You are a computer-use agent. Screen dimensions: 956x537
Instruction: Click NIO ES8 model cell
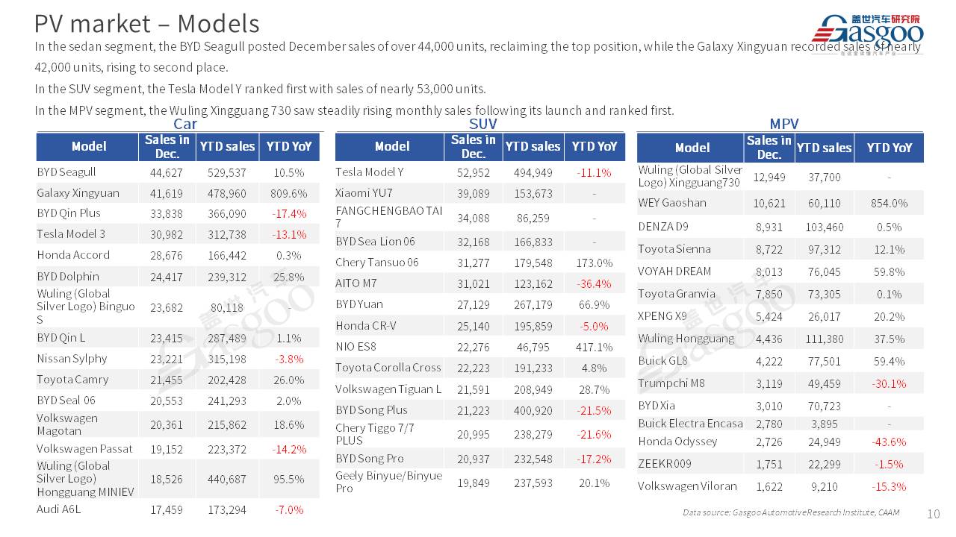(356, 347)
